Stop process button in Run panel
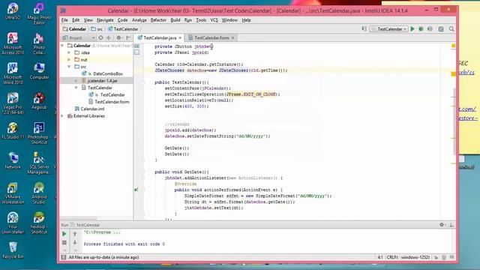 (x=64, y=242)
